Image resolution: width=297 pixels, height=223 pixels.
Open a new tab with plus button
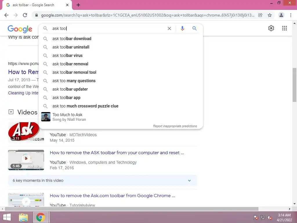[78, 5]
